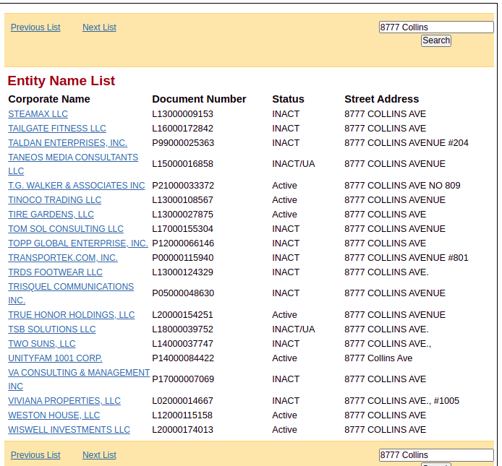Click document number L02000014667

point(182,401)
